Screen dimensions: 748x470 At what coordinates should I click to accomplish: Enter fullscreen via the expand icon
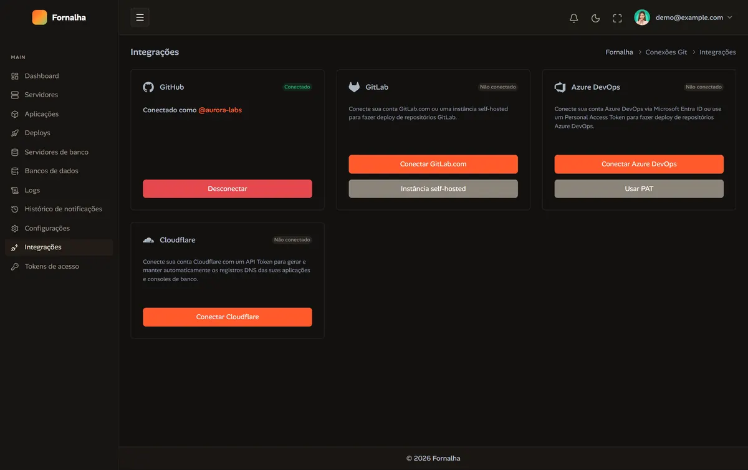coord(617,18)
